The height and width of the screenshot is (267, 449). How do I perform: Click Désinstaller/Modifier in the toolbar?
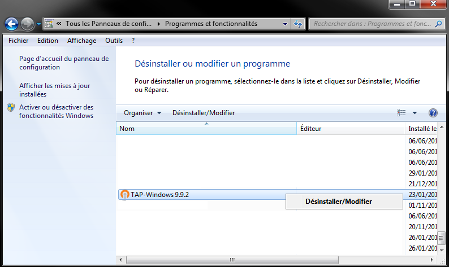point(204,113)
